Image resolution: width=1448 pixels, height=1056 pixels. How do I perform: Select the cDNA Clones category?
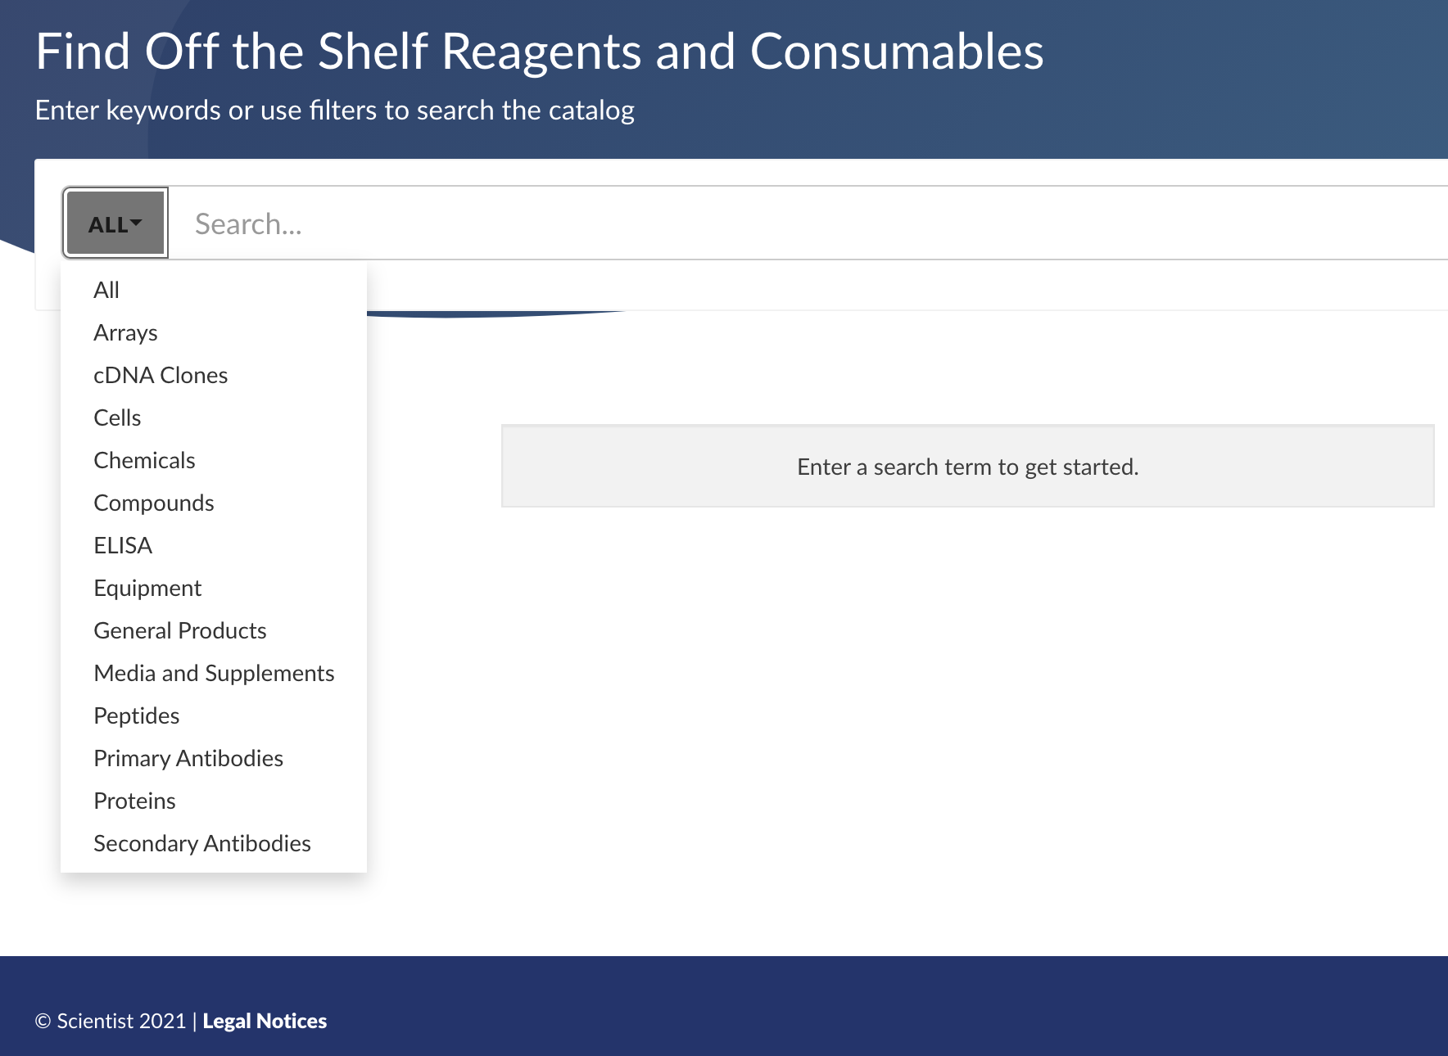tap(161, 375)
